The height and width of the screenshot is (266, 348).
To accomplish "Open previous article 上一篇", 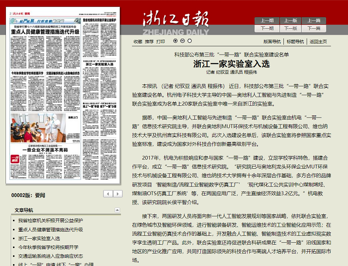I will coord(314,21).
